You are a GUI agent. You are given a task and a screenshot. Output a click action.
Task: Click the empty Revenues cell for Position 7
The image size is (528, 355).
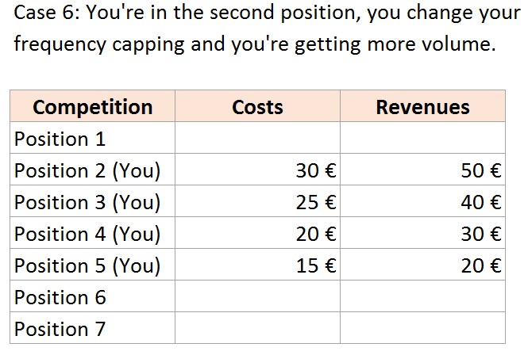422,329
